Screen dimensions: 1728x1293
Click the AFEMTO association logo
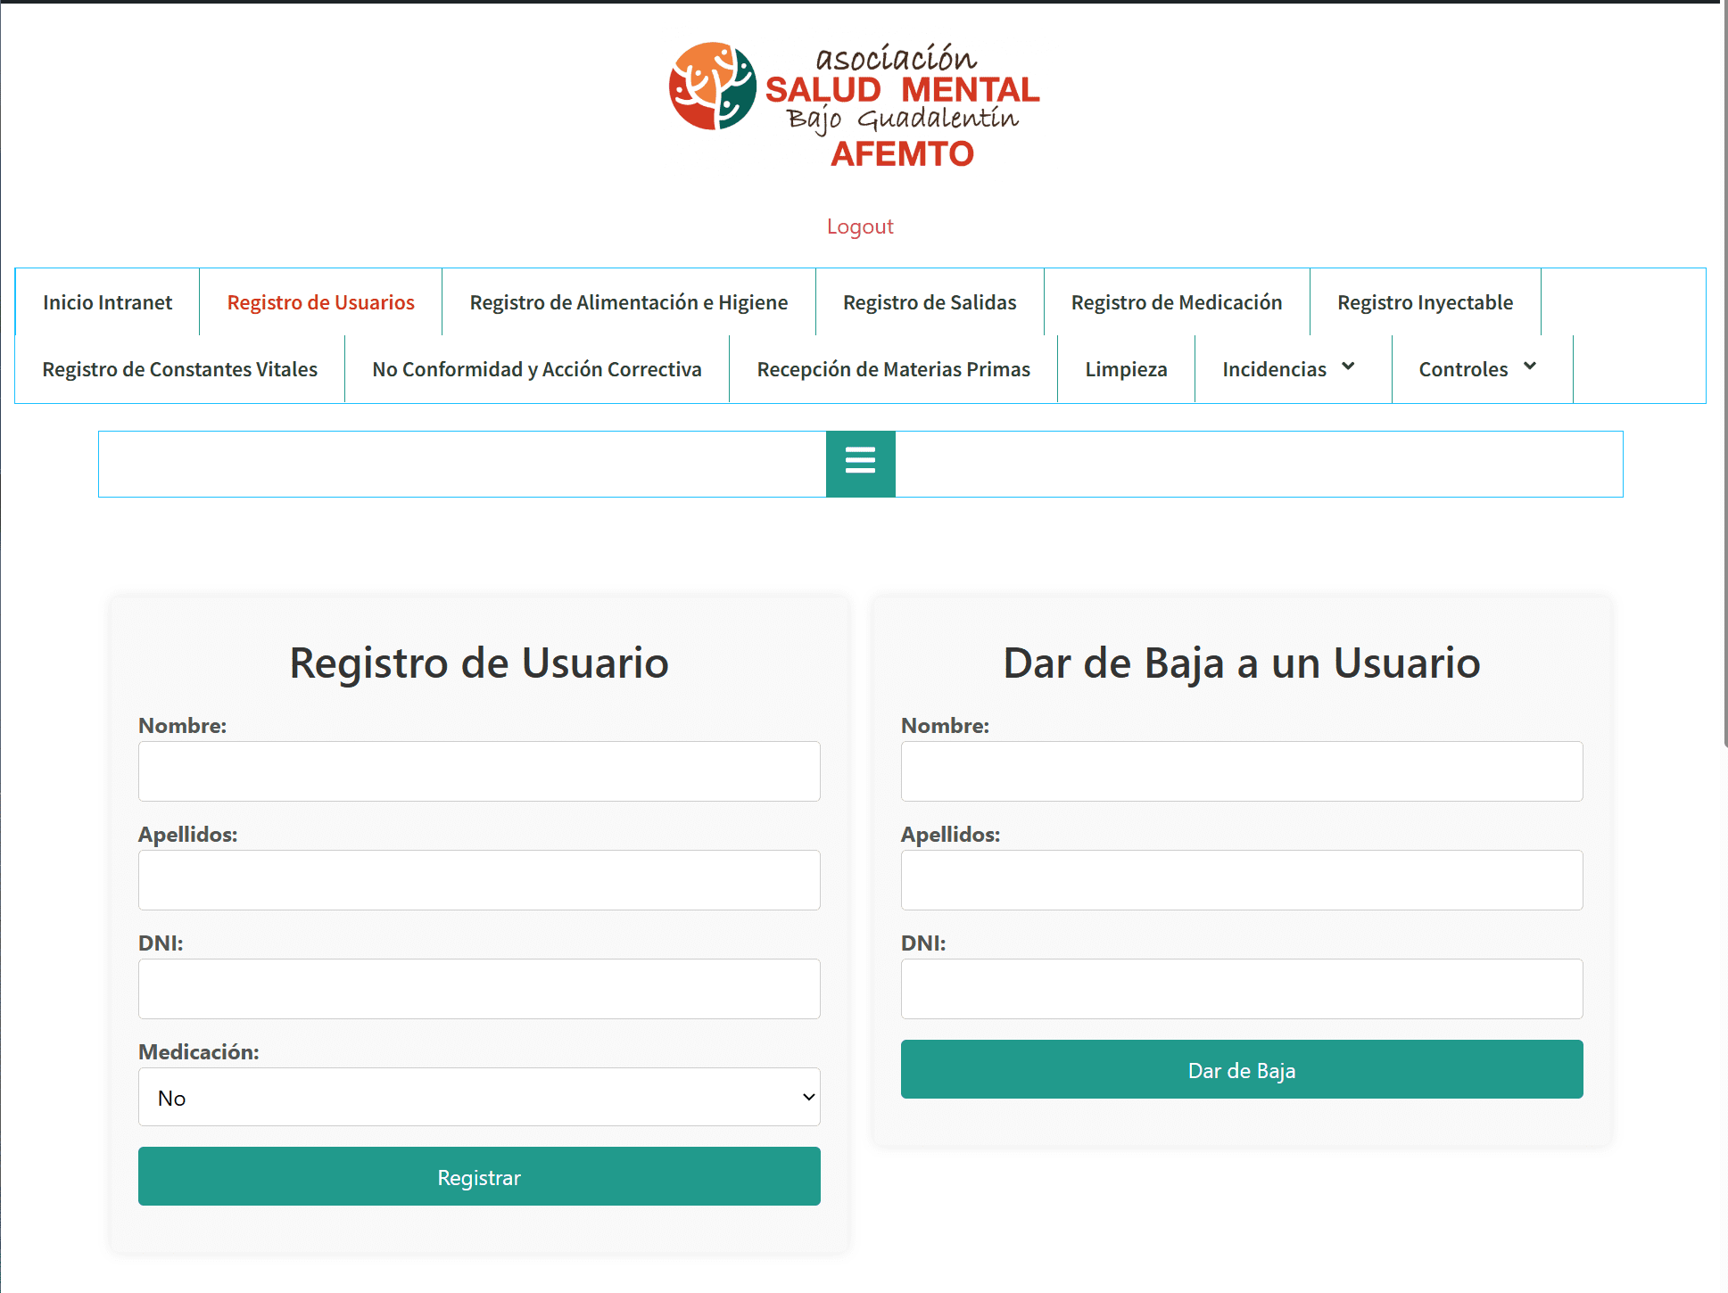pyautogui.click(x=855, y=104)
